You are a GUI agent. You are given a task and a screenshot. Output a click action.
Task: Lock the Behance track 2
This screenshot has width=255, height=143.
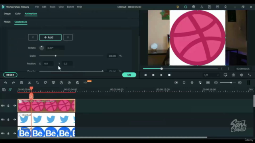click(8, 133)
